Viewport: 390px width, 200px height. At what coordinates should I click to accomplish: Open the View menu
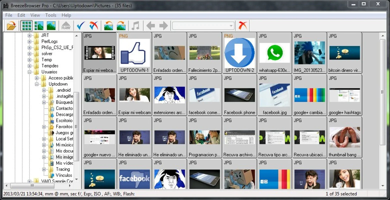tap(35, 15)
